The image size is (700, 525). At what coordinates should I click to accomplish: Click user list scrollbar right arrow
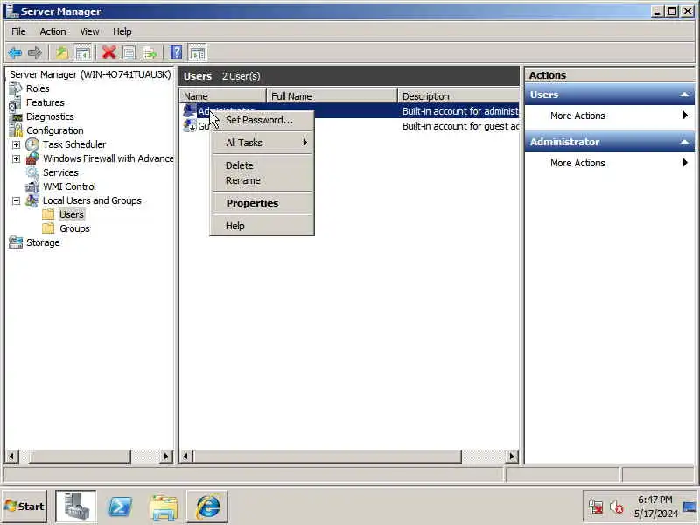point(512,456)
